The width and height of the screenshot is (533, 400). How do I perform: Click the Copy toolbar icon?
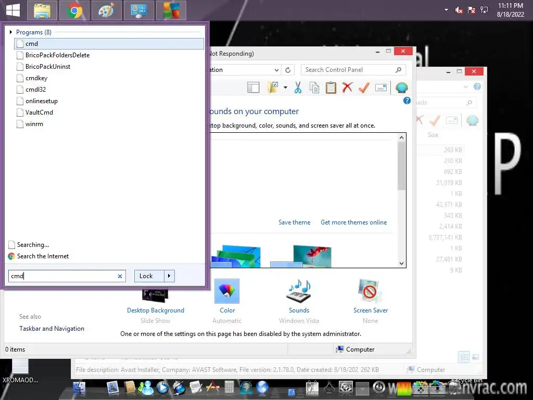pos(314,87)
